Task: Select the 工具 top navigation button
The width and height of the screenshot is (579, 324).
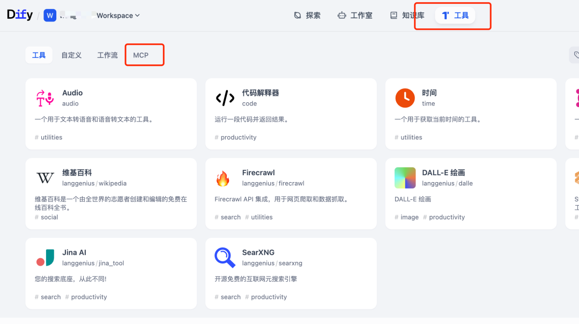Action: [x=455, y=16]
